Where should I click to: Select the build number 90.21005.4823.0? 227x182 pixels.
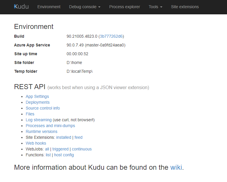point(82,36)
